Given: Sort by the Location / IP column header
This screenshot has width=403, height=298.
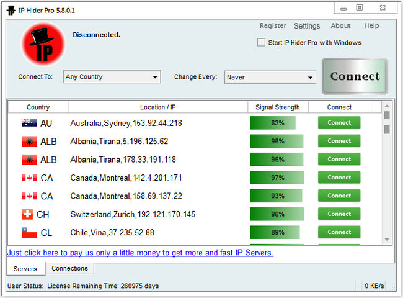Looking at the screenshot, I should point(158,107).
